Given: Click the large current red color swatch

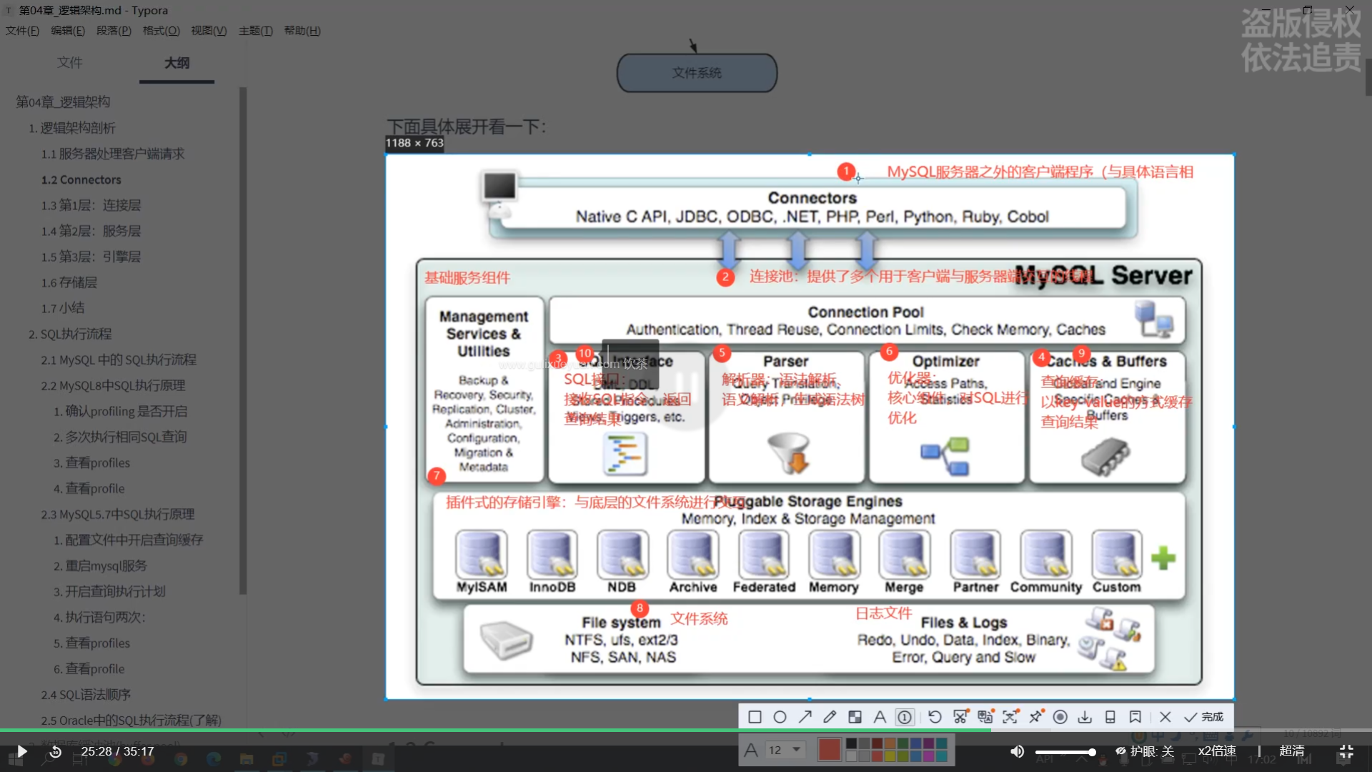Looking at the screenshot, I should coord(829,750).
